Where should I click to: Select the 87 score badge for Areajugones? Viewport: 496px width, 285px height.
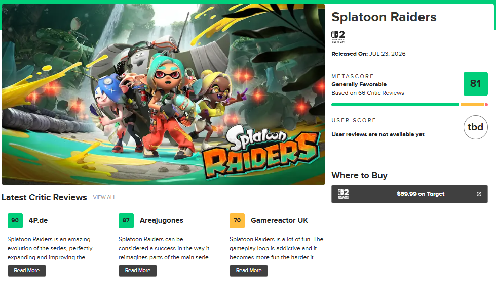point(126,221)
